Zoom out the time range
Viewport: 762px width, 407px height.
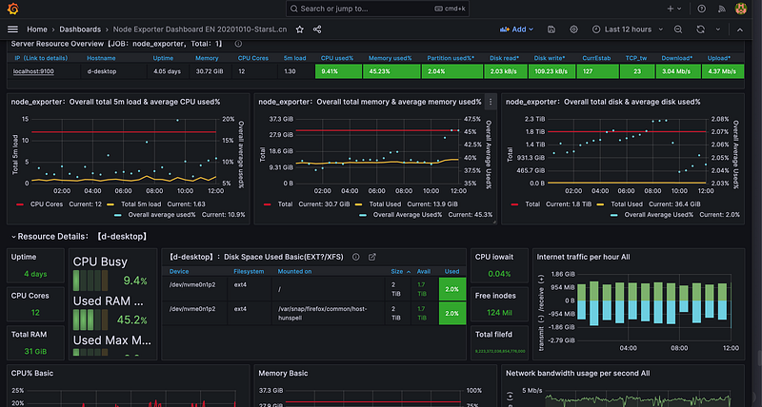(x=678, y=29)
